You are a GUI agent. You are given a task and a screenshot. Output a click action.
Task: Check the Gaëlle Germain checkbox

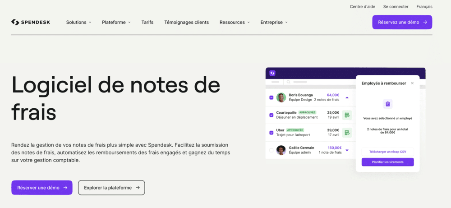click(x=271, y=150)
